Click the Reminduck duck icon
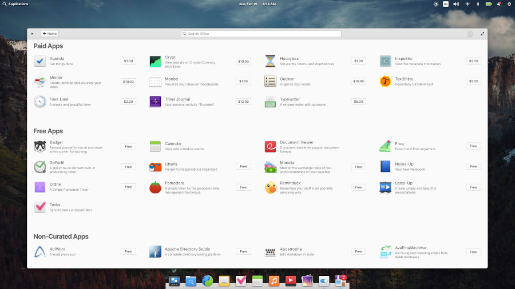The height and width of the screenshot is (289, 515). tap(270, 187)
